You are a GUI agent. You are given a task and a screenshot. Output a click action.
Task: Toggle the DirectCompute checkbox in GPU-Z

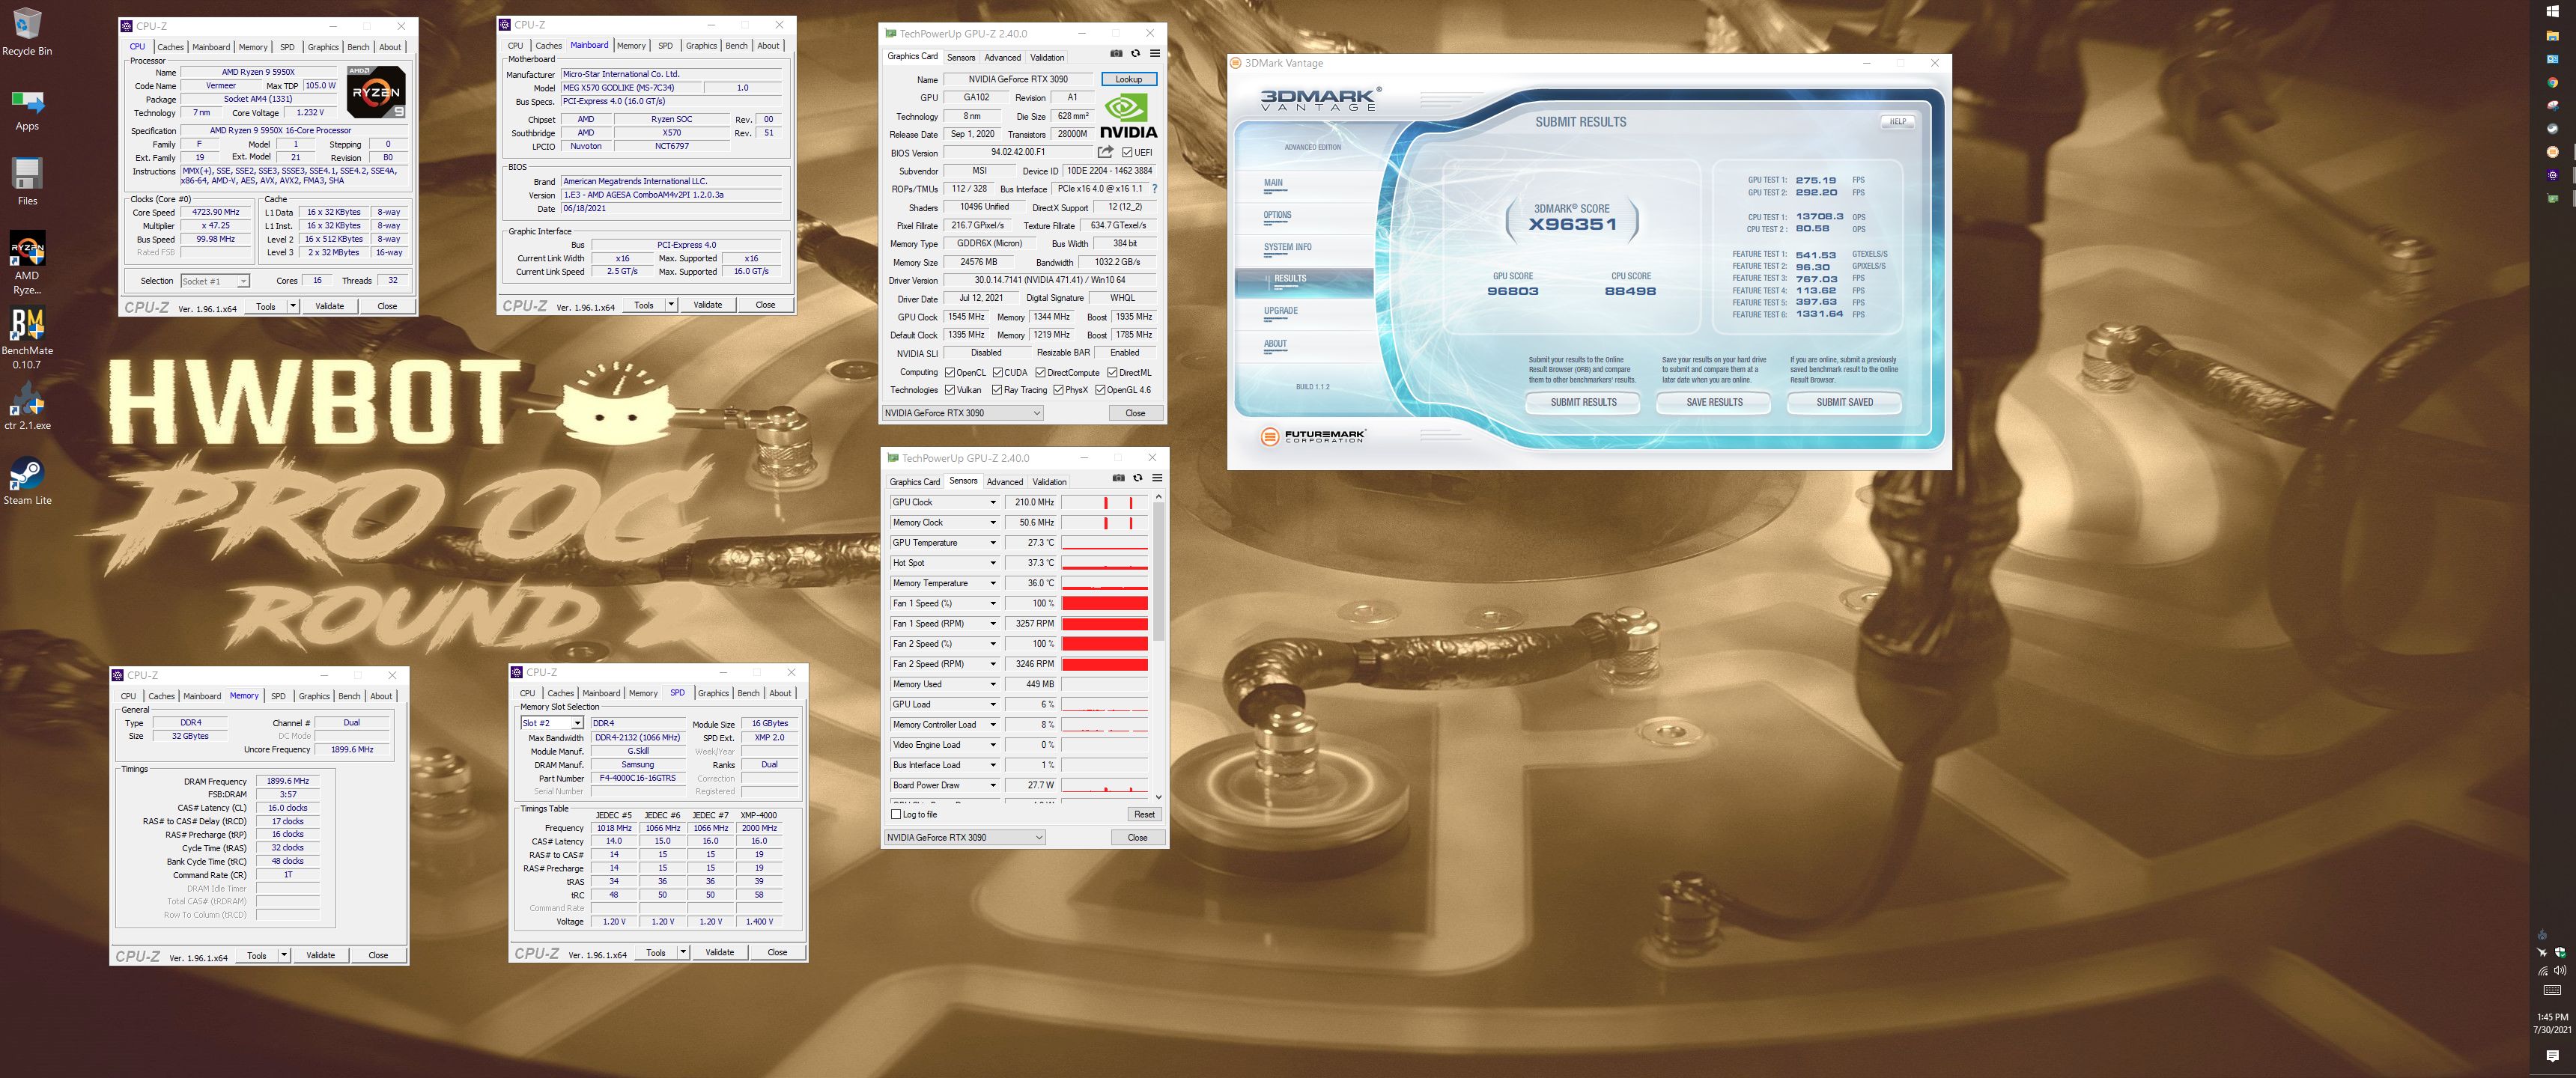click(1041, 372)
